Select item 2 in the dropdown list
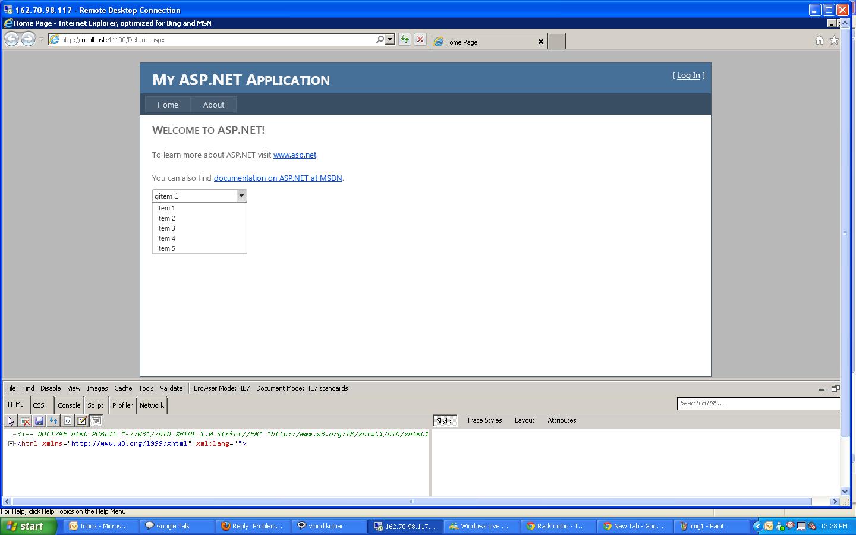The height and width of the screenshot is (535, 856). pyautogui.click(x=200, y=218)
